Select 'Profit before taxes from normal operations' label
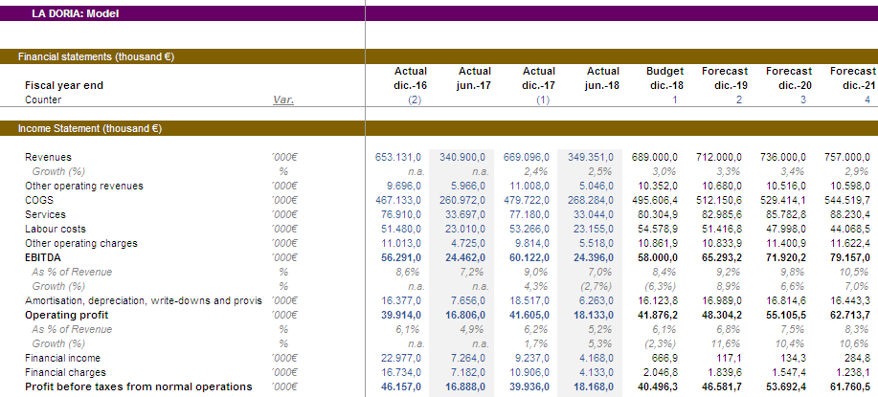 click(139, 386)
